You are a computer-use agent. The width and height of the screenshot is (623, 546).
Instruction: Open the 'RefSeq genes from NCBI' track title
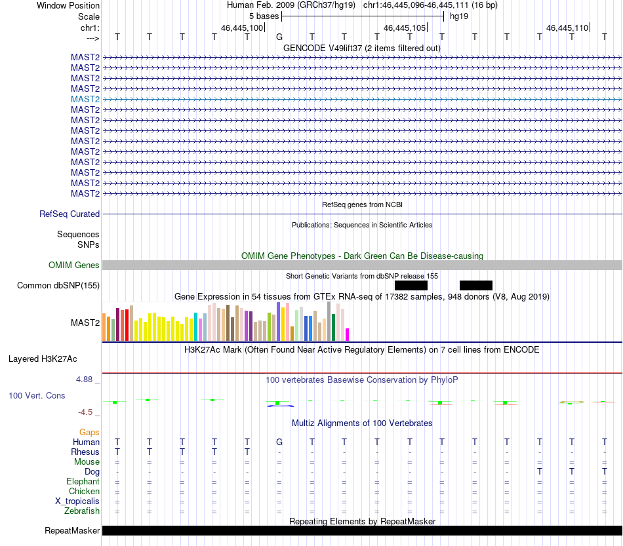coord(362,205)
